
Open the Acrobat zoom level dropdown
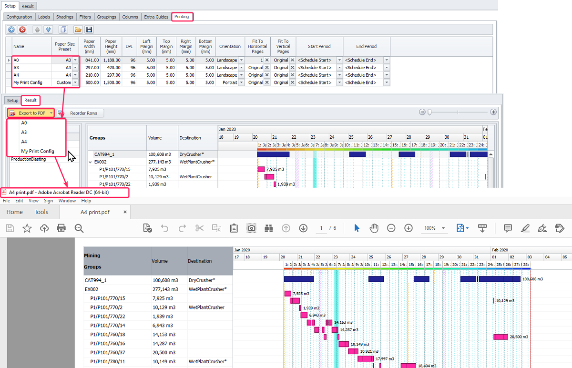pyautogui.click(x=443, y=228)
